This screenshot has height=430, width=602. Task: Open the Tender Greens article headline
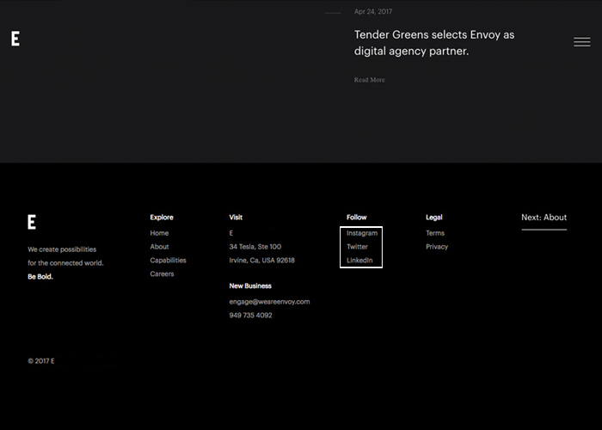point(434,43)
